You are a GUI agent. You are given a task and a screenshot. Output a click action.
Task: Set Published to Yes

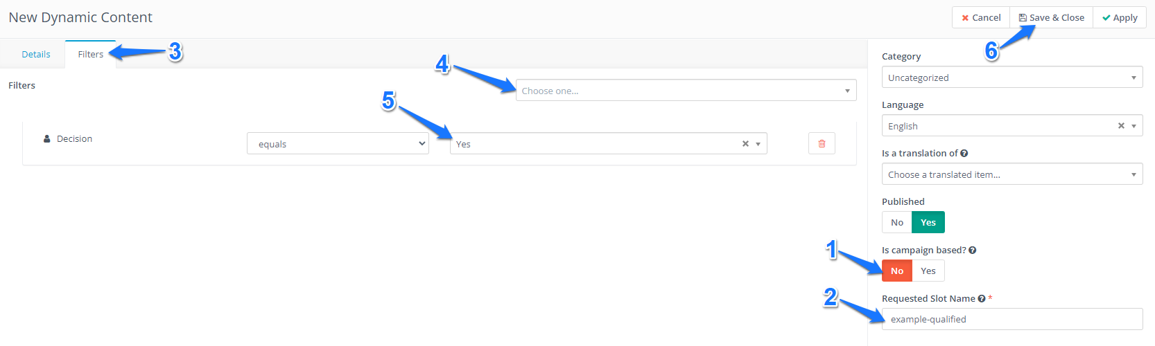(x=928, y=222)
